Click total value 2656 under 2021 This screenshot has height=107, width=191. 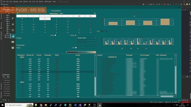point(78,84)
